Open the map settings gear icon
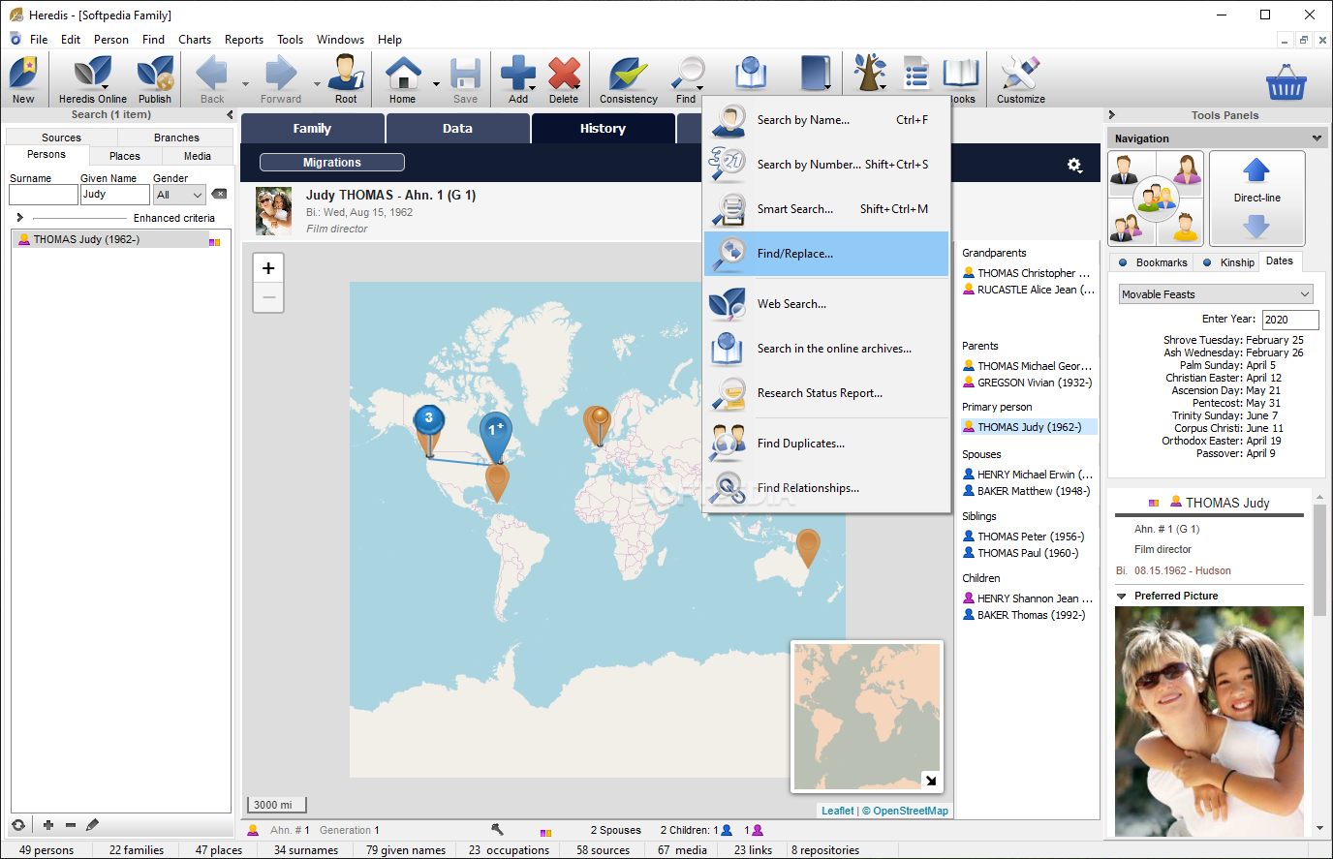The width and height of the screenshot is (1333, 859). (x=1074, y=165)
